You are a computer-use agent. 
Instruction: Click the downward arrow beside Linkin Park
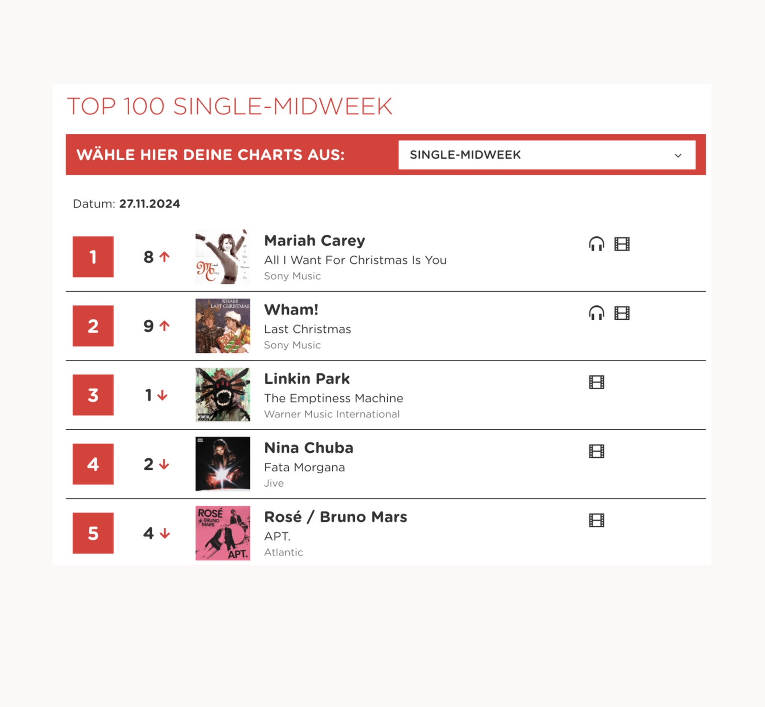tap(163, 395)
